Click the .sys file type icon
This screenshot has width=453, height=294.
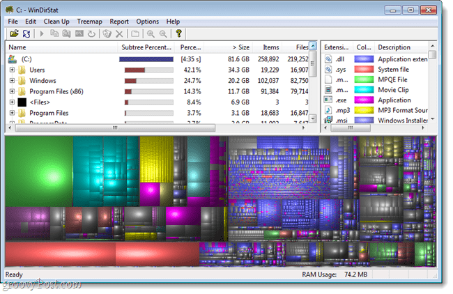pyautogui.click(x=328, y=69)
